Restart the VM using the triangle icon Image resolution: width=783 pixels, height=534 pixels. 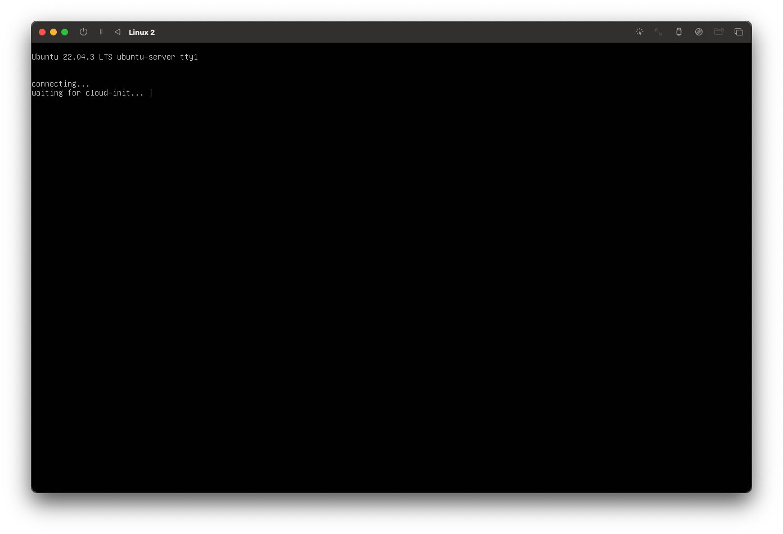click(118, 32)
